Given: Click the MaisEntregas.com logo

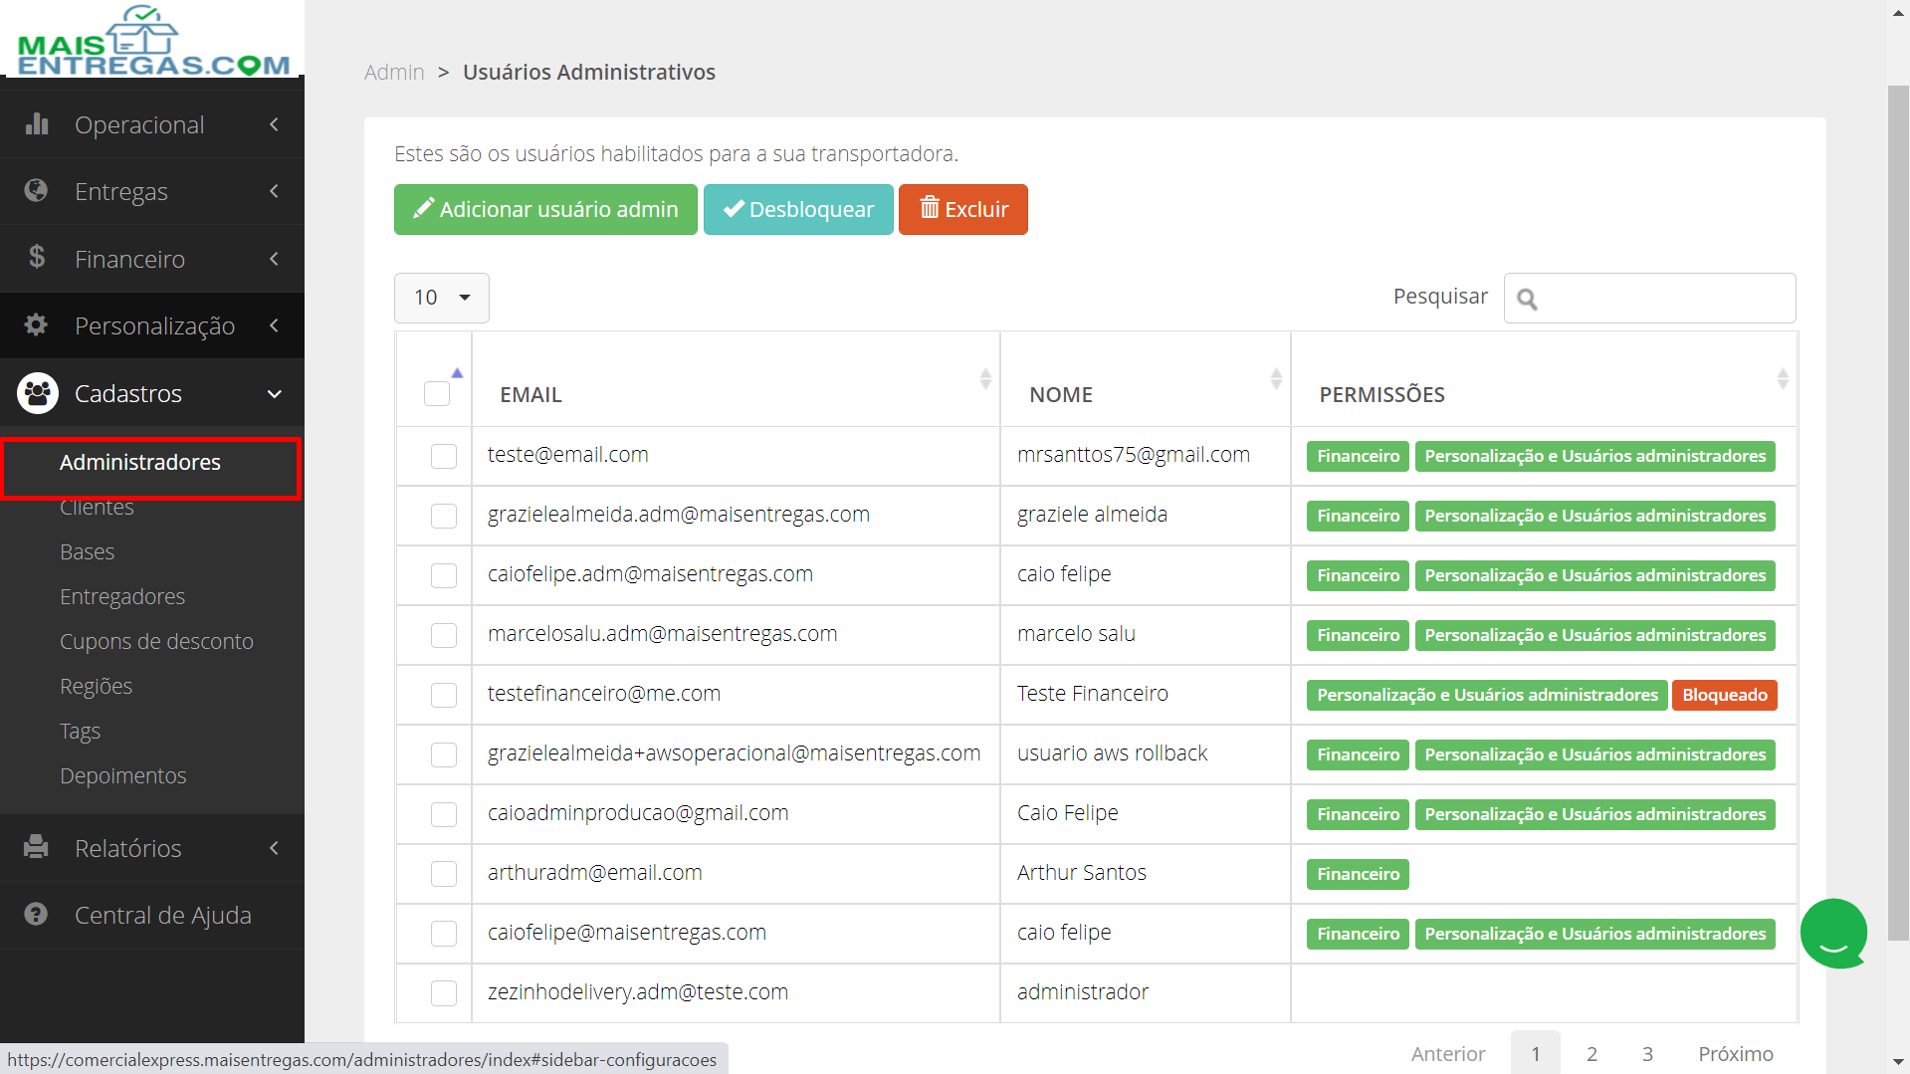Looking at the screenshot, I should click(x=153, y=41).
